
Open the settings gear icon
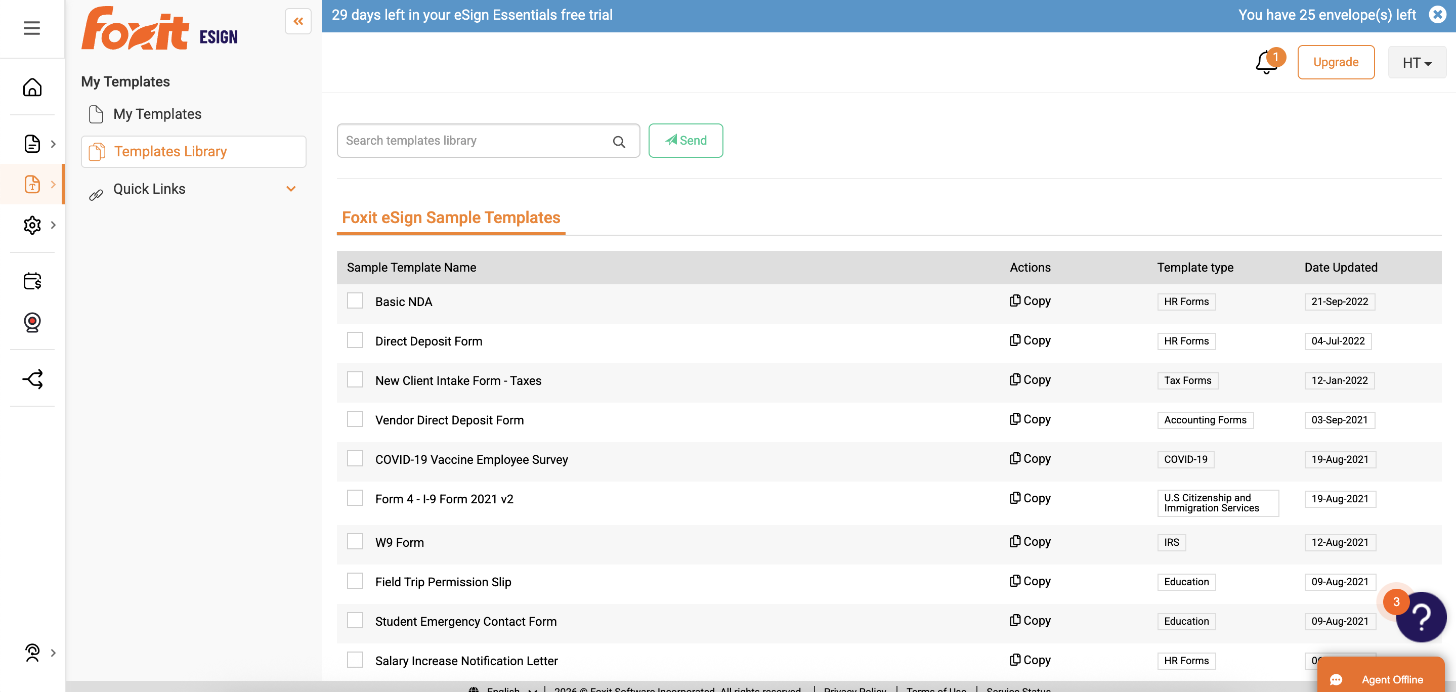(32, 225)
